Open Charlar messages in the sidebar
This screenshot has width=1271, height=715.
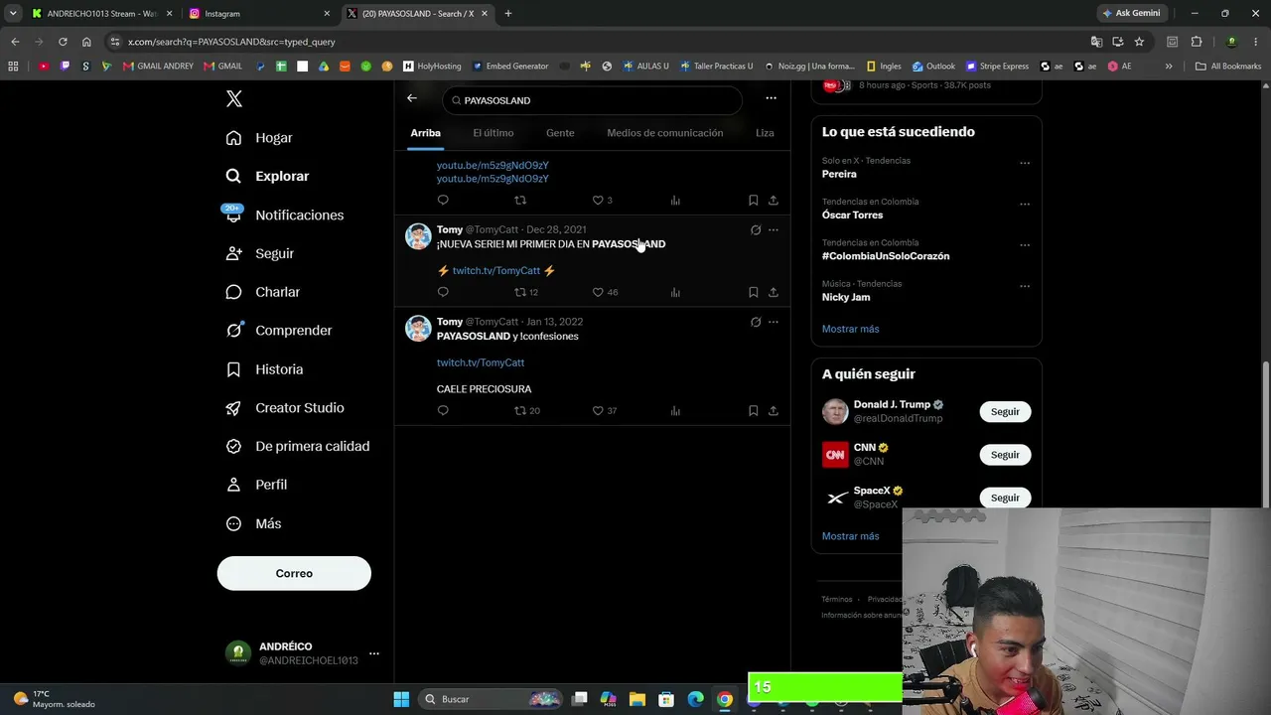click(x=262, y=292)
